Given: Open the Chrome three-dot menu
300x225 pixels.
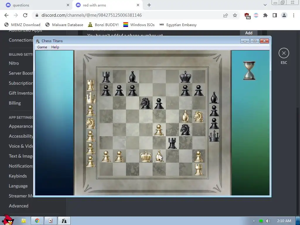Looking at the screenshot, I should point(294,15).
